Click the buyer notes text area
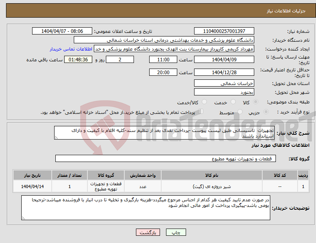The height and width of the screenshot is (243, 316). pyautogui.click(x=146, y=208)
